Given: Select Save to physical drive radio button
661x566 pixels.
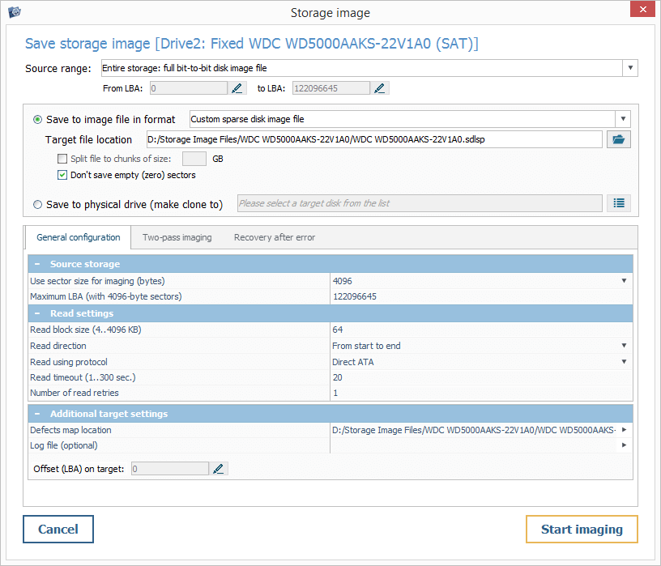Looking at the screenshot, I should [38, 205].
